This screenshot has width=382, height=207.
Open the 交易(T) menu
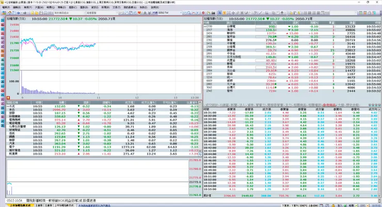tap(117, 7)
